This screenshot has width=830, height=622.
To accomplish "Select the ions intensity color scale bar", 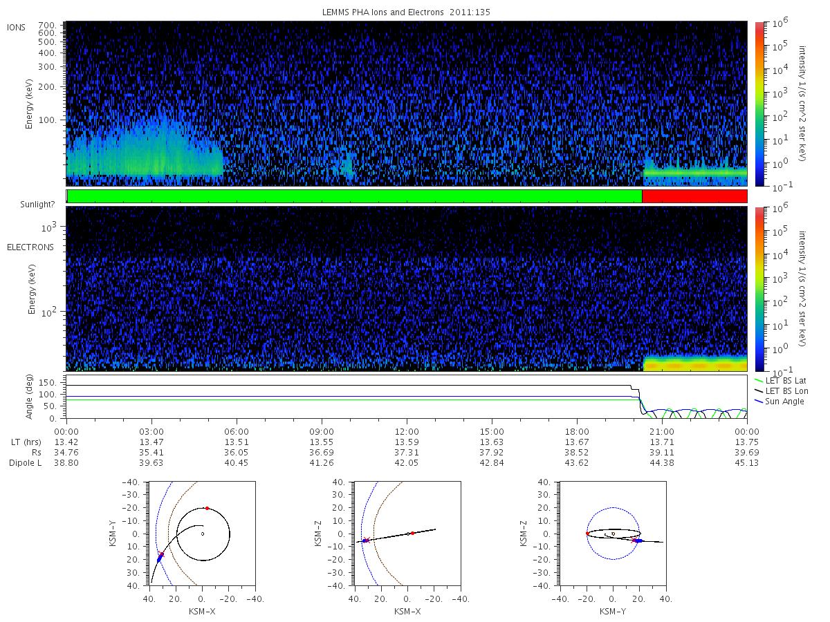I will click(x=759, y=104).
